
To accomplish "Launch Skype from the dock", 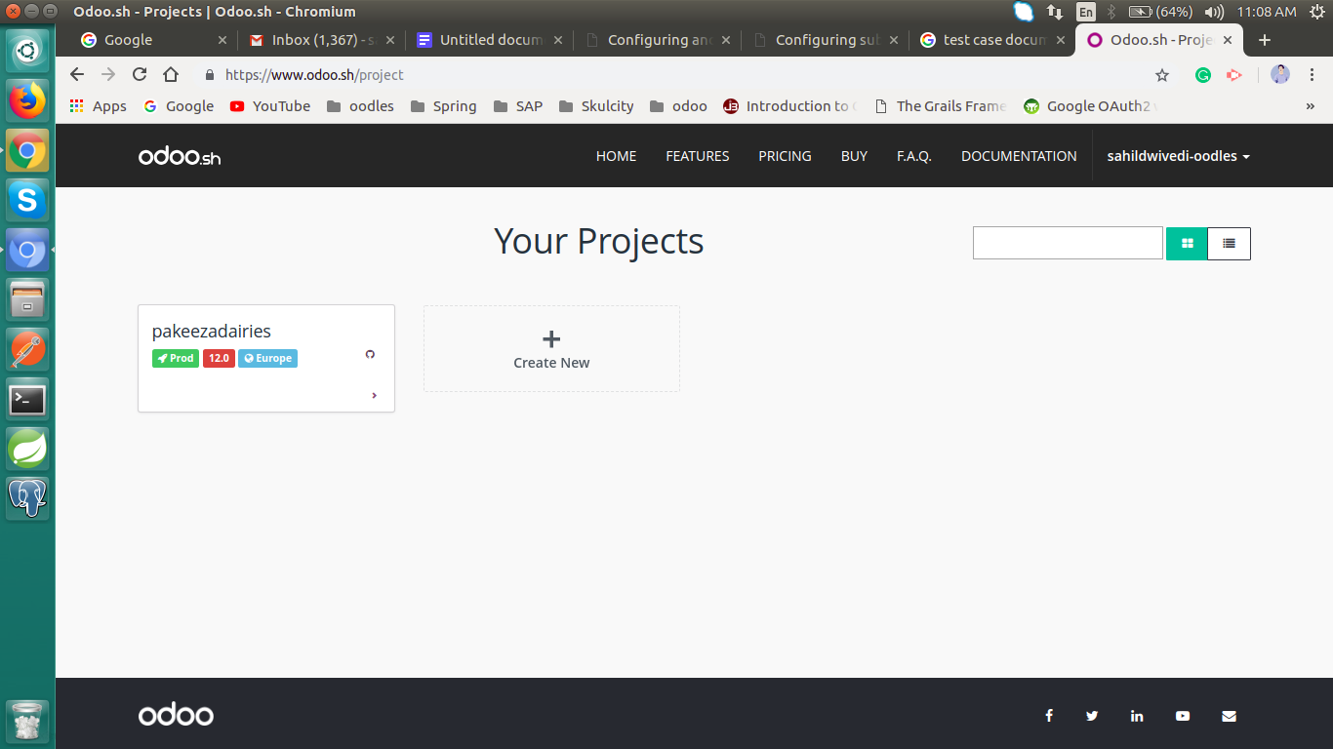I will (27, 200).
